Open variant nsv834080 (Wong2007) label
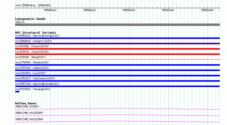This screenshot has height=125, width=227. coord(31,57)
